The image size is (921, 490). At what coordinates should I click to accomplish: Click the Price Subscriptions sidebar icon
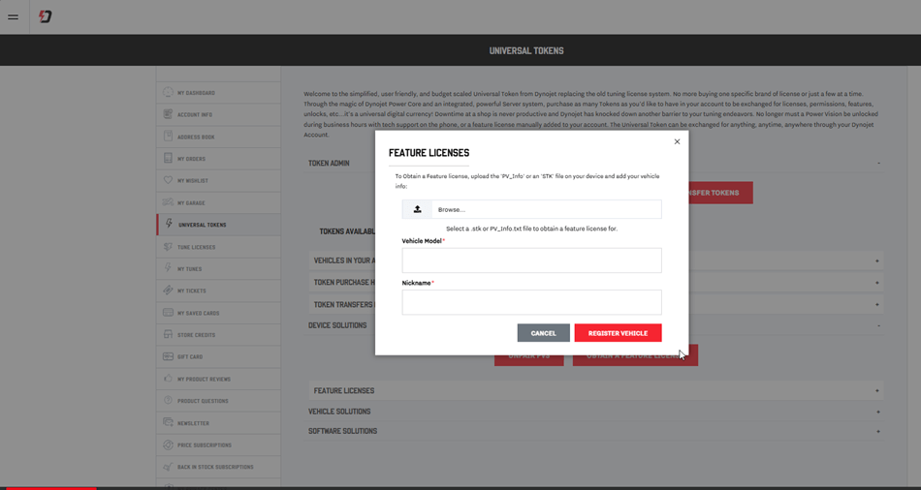pos(168,444)
